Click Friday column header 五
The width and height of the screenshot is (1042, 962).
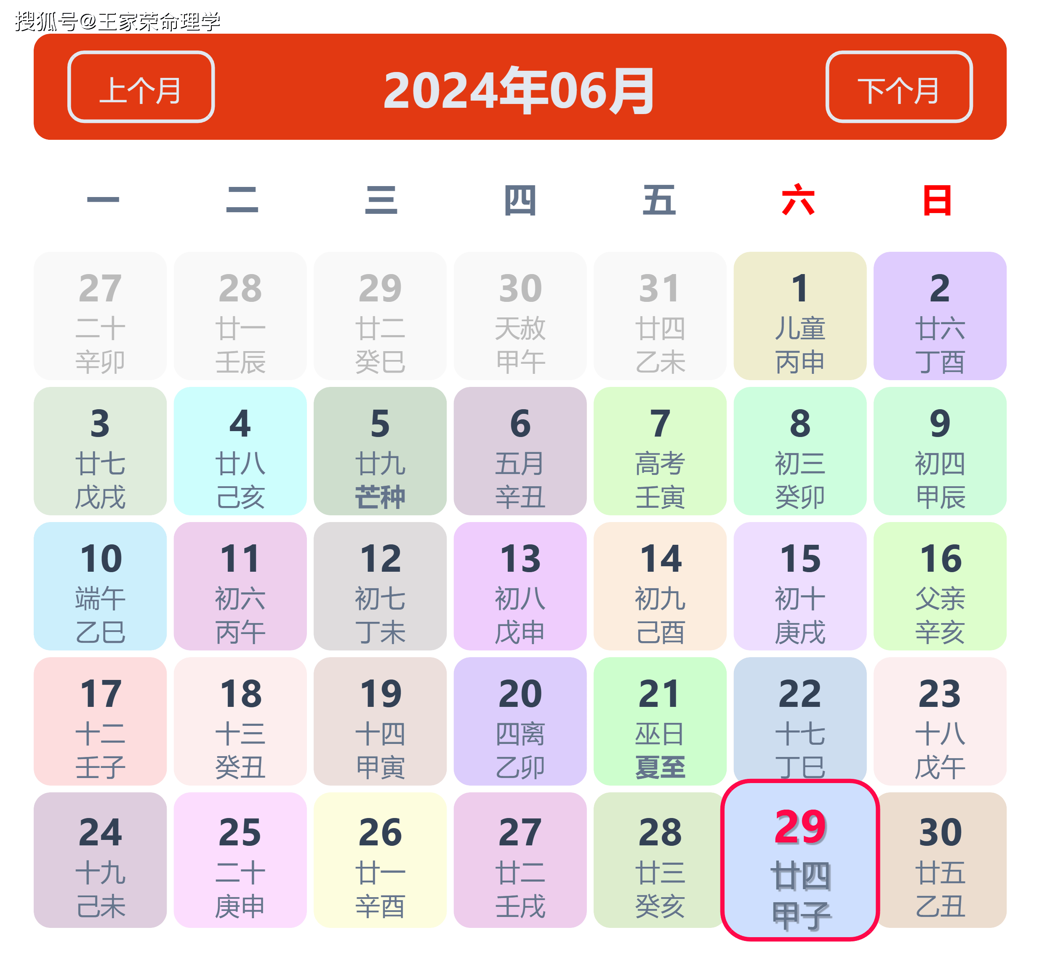click(659, 200)
